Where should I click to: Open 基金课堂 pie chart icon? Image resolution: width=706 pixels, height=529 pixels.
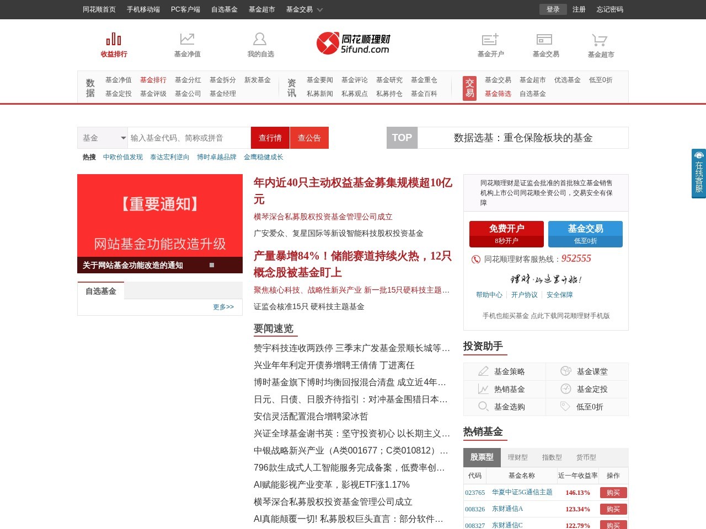tap(565, 371)
